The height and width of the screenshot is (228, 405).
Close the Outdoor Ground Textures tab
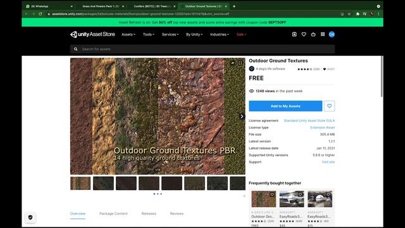(226, 6)
